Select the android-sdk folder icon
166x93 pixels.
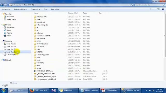pos(35,22)
